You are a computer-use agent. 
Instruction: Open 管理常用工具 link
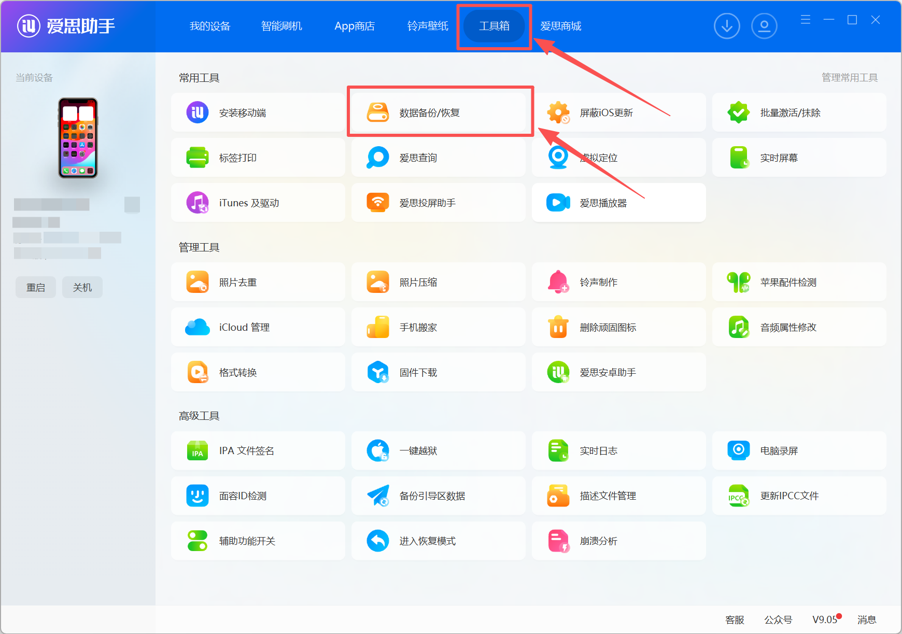[849, 77]
